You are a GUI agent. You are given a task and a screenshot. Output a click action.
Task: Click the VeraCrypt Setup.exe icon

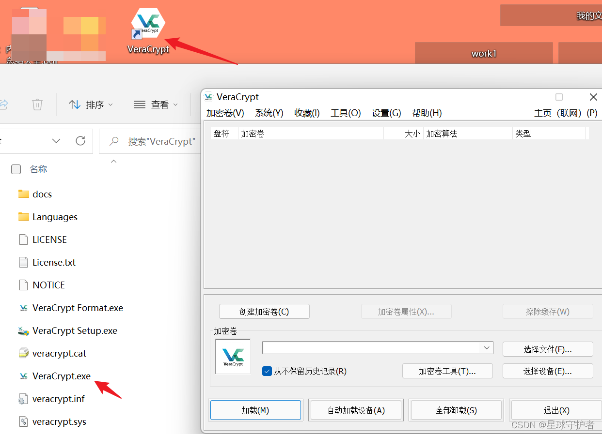click(23, 330)
